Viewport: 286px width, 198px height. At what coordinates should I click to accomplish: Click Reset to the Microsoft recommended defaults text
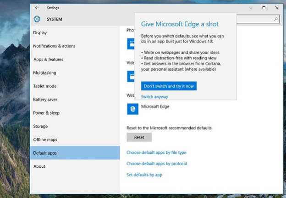point(169,128)
